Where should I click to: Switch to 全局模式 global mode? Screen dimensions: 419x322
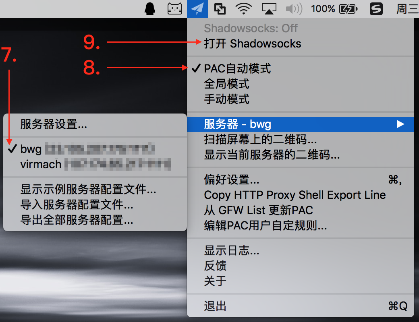pos(301,84)
